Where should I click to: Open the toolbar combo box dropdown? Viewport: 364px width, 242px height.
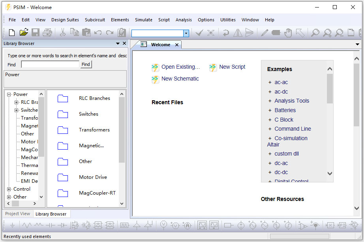click(186, 33)
